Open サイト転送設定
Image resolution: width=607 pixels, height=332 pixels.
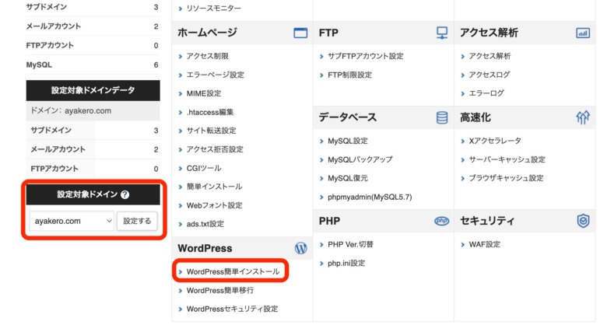[x=211, y=131]
